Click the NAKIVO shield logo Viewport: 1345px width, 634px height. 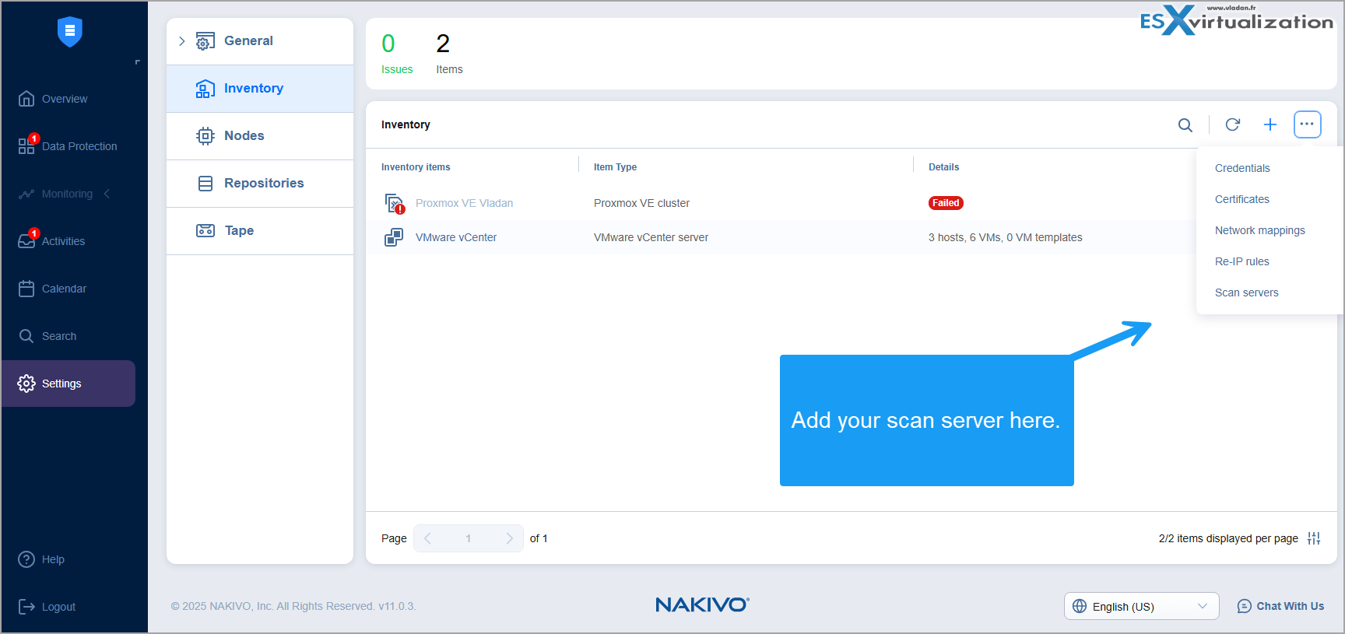click(70, 32)
